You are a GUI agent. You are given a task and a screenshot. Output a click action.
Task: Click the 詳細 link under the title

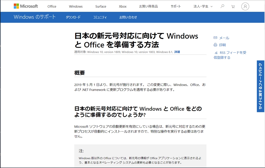coord(177,52)
